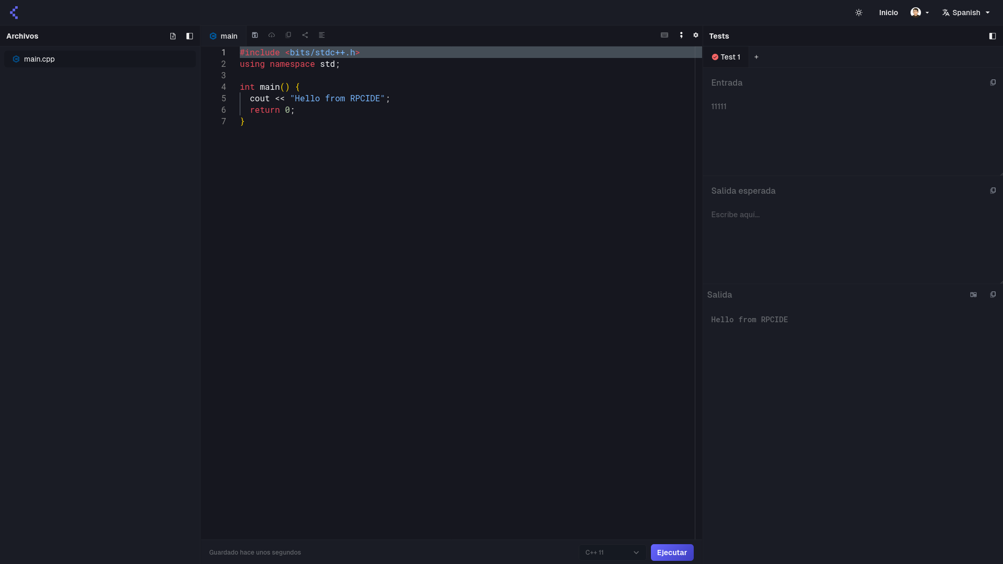
Task: Copy the Entrada input text
Action: coord(993,83)
